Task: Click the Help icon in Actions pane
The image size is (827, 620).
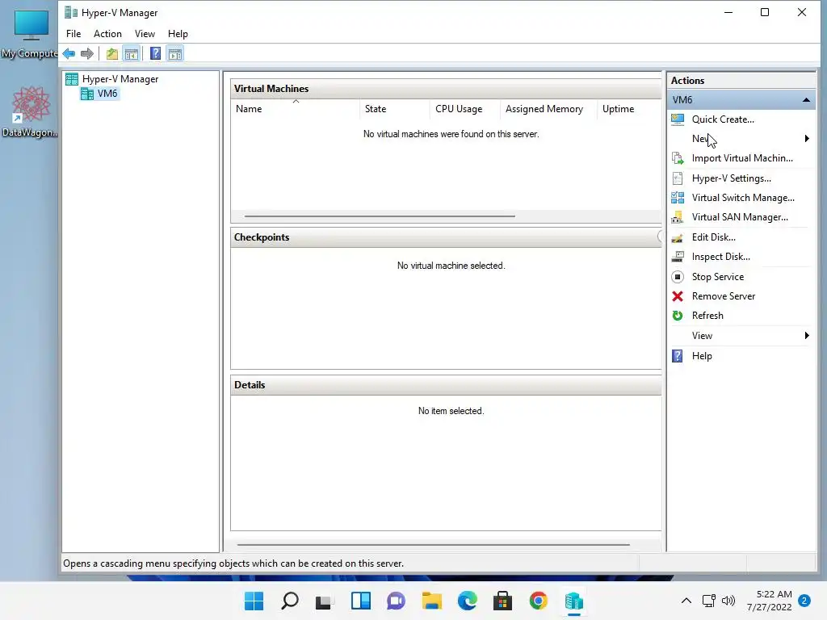Action: [678, 356]
